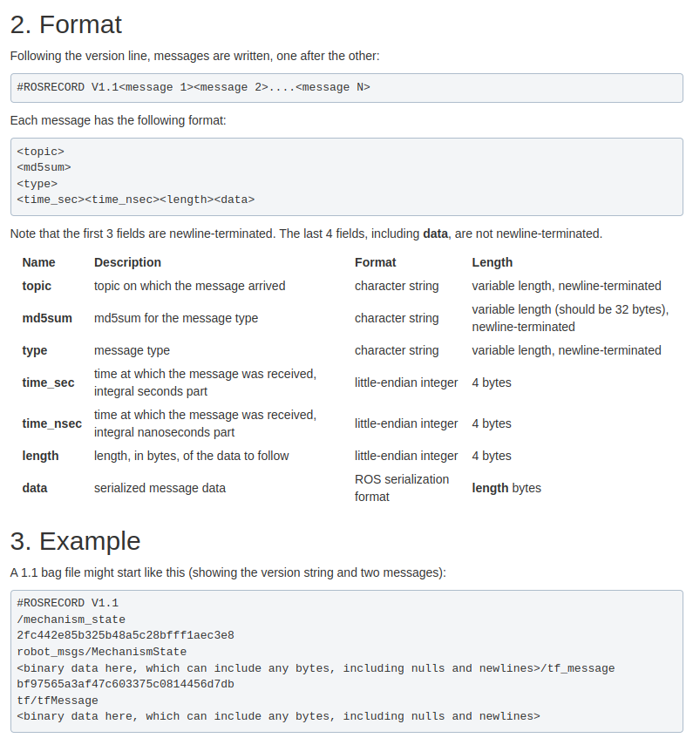The width and height of the screenshot is (693, 738).
Task: Click the "Length" table column header
Action: [492, 262]
